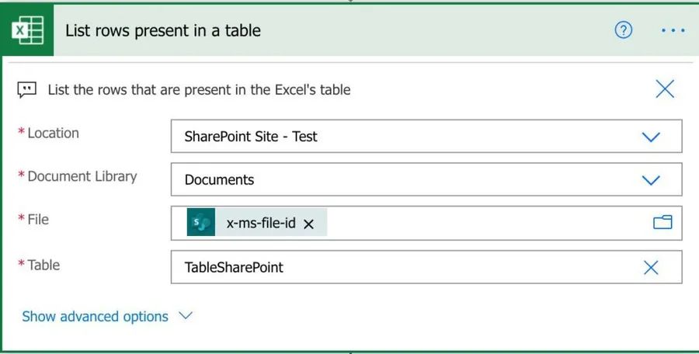Expand the Location dropdown arrow

click(651, 137)
